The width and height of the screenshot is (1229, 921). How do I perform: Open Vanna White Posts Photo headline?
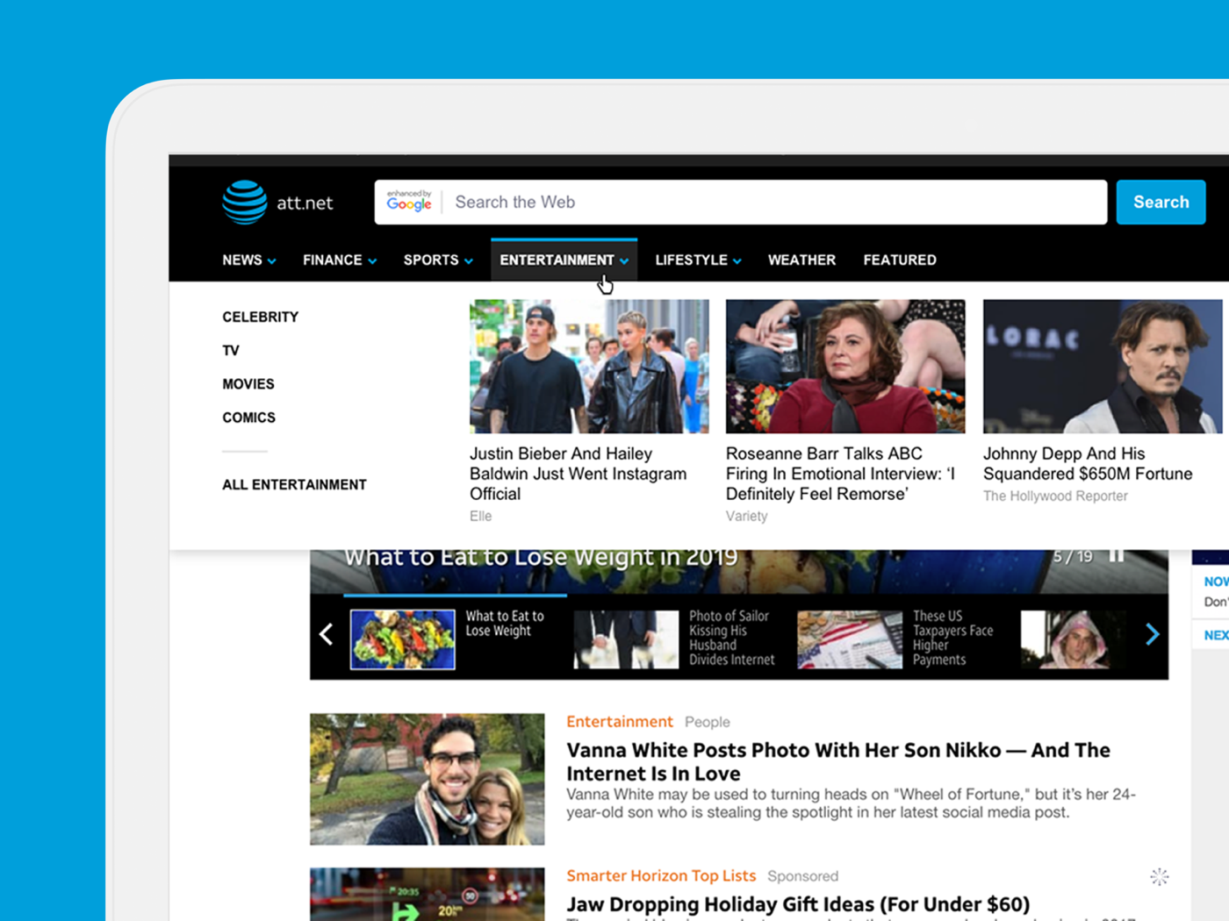coord(838,761)
